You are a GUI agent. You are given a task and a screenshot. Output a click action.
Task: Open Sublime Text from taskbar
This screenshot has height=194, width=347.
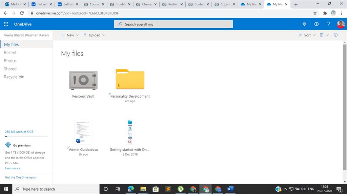coord(168,189)
